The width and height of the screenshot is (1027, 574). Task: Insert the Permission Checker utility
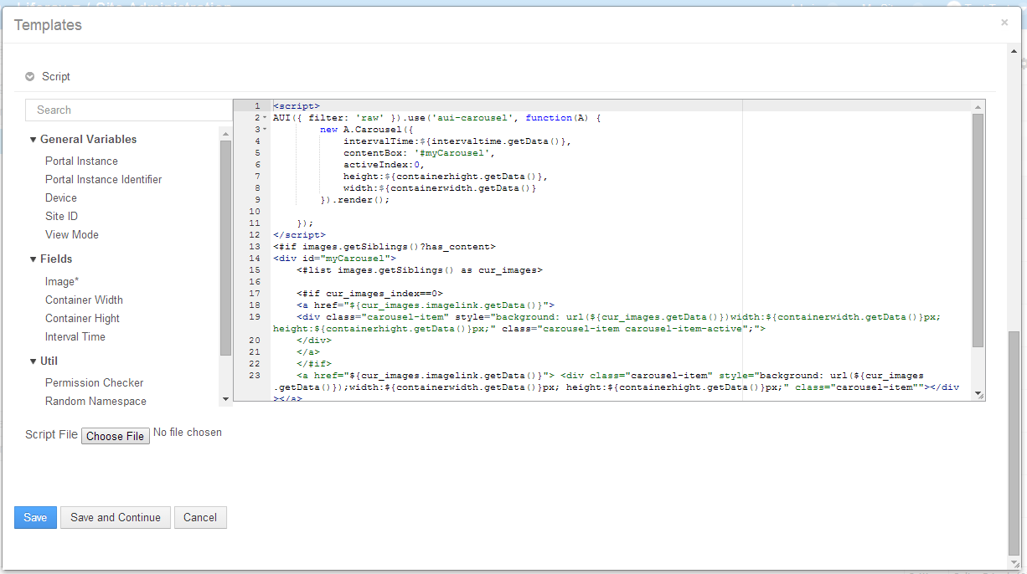[x=94, y=382]
